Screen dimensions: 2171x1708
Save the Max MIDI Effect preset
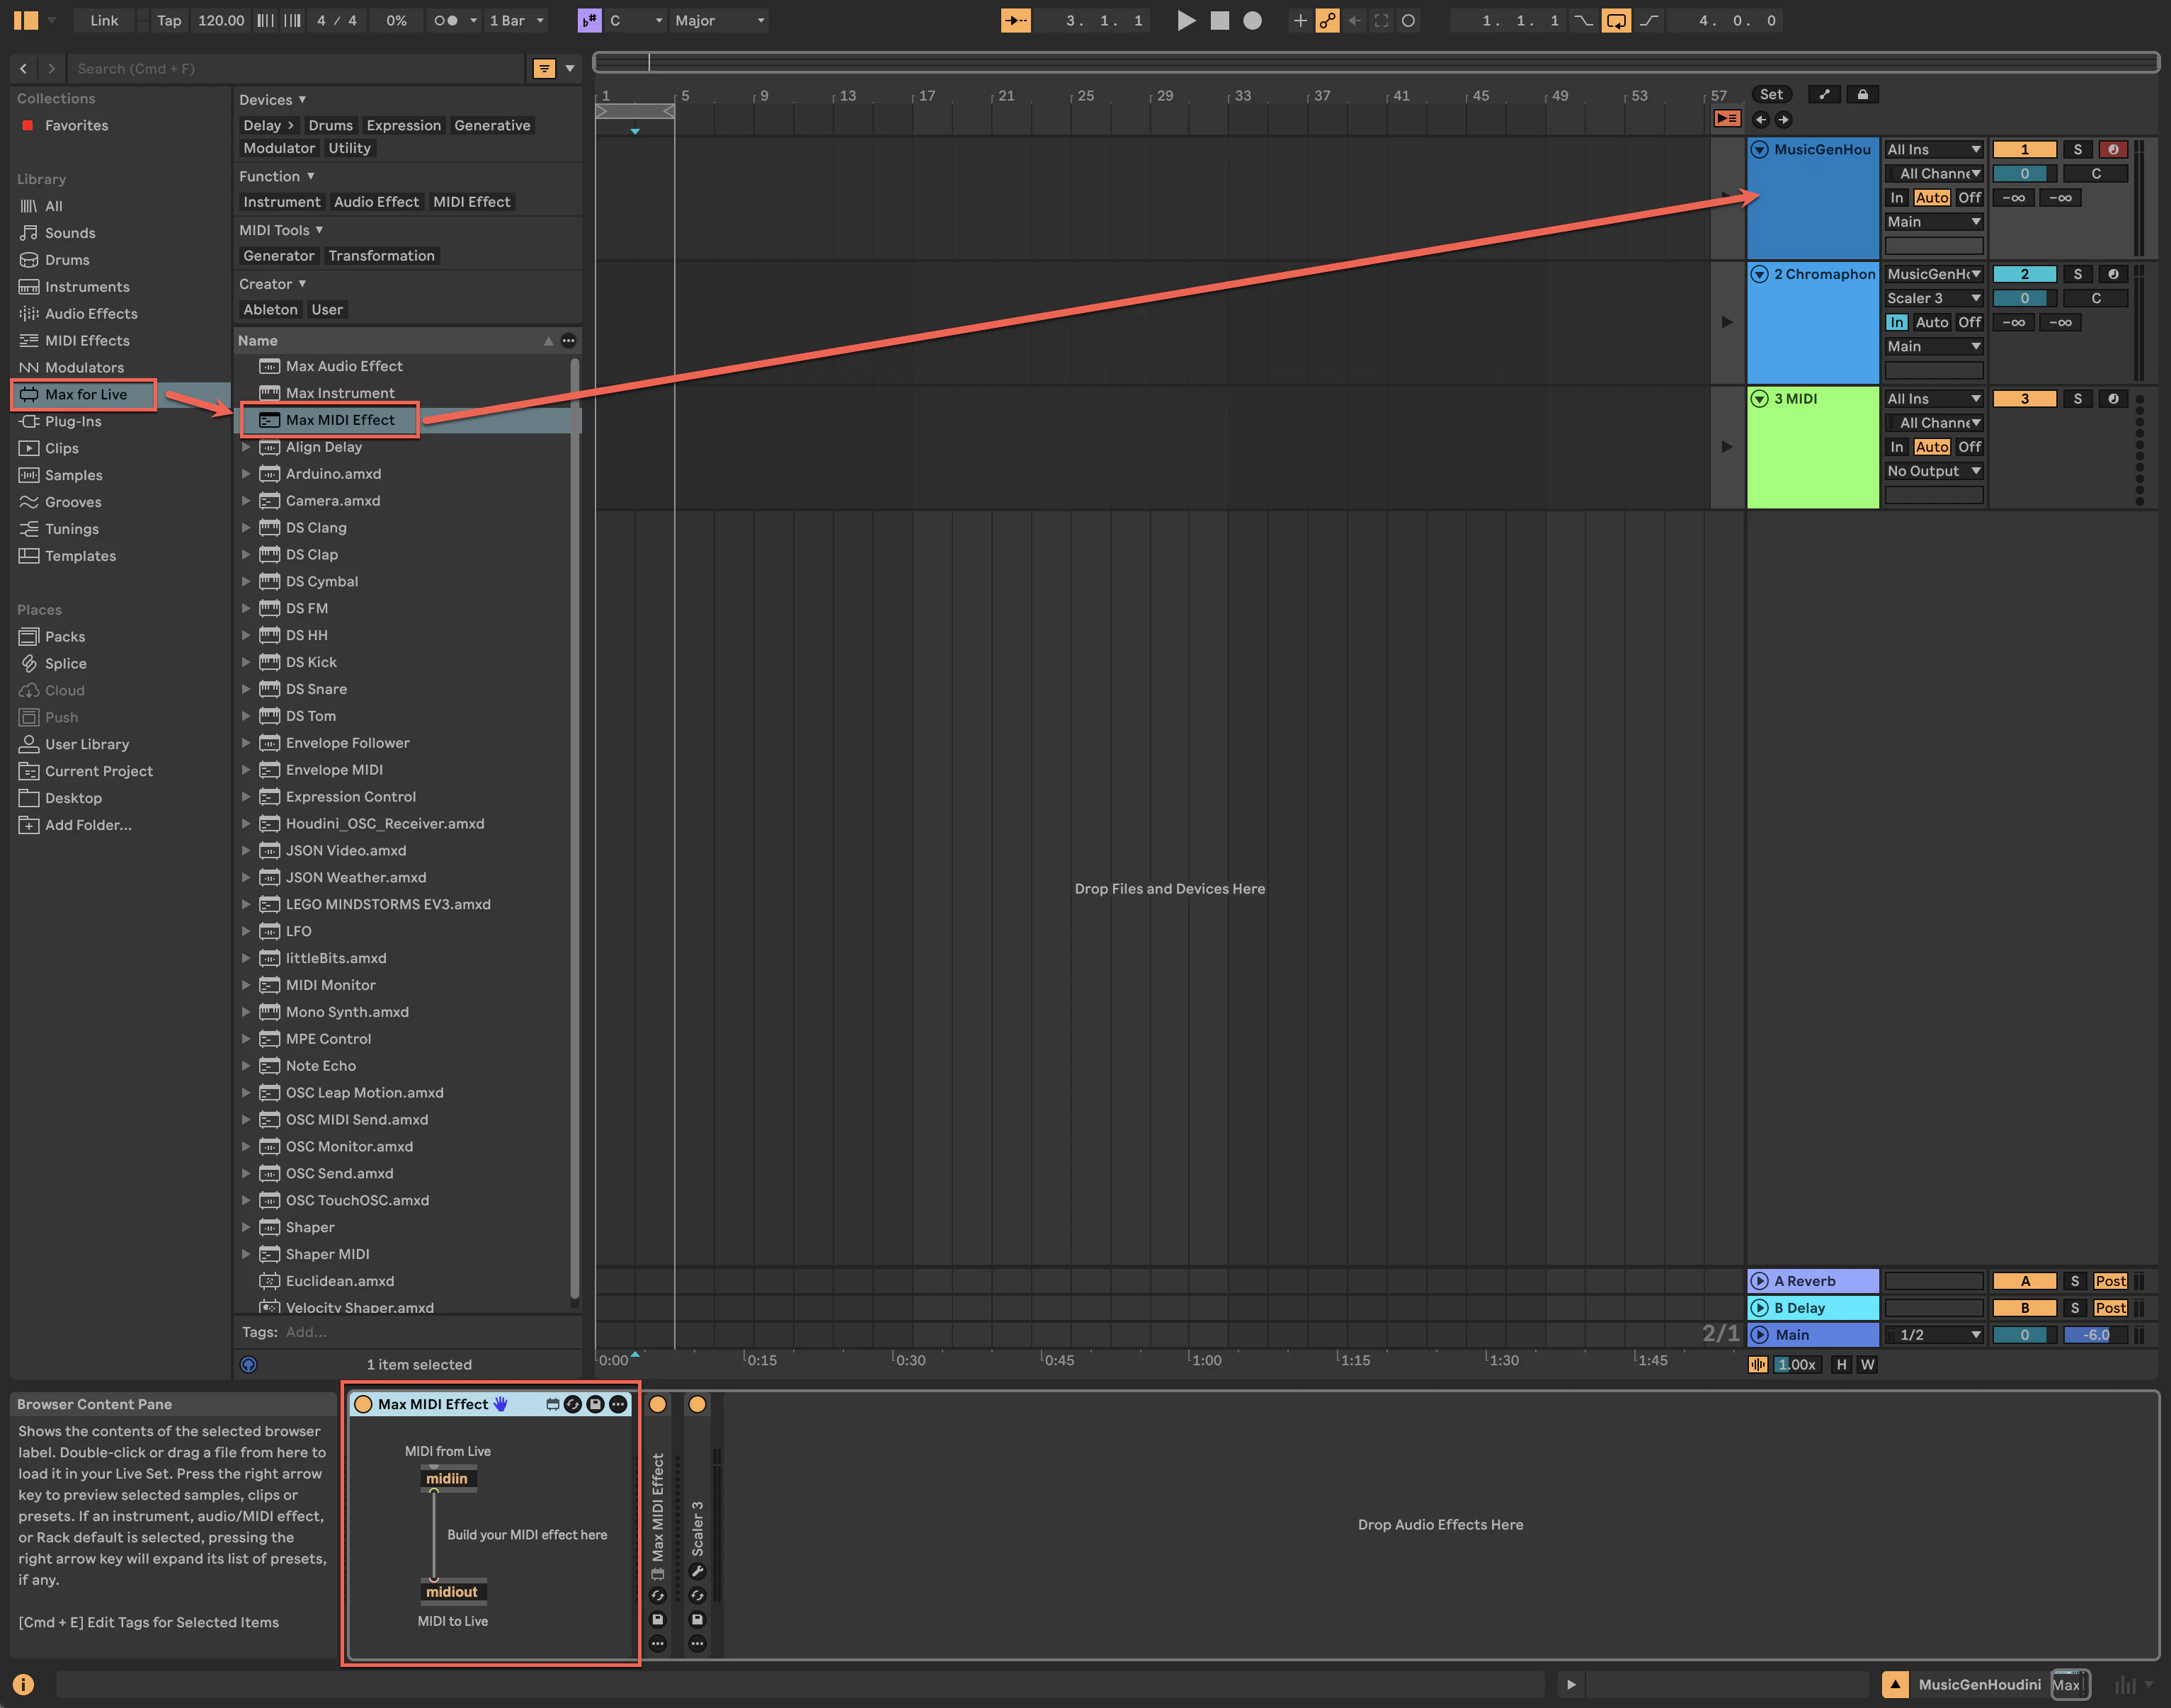595,1404
